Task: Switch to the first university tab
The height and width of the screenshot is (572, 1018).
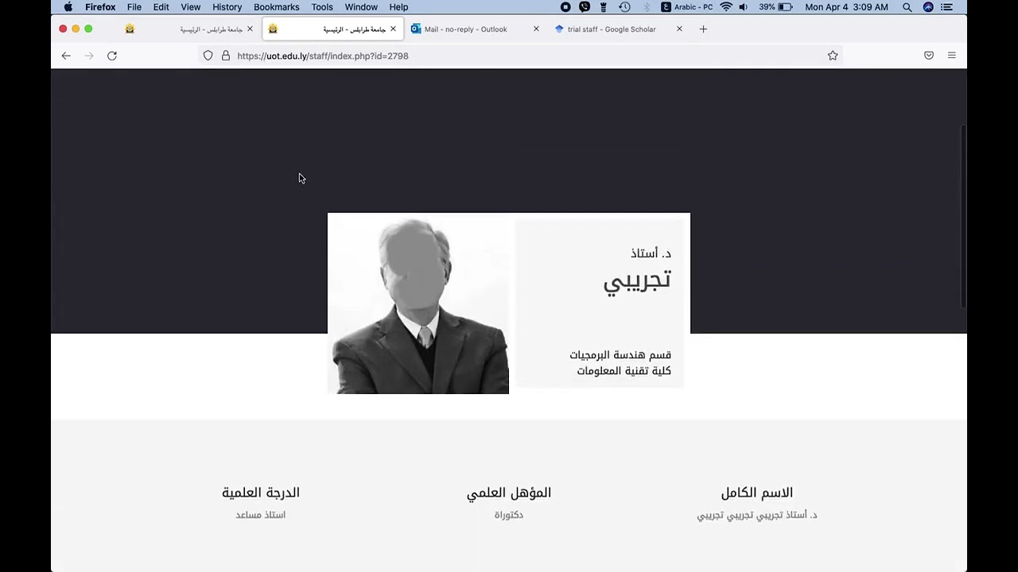Action: [191, 29]
